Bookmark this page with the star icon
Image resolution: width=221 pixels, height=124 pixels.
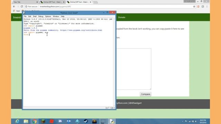[194, 7]
